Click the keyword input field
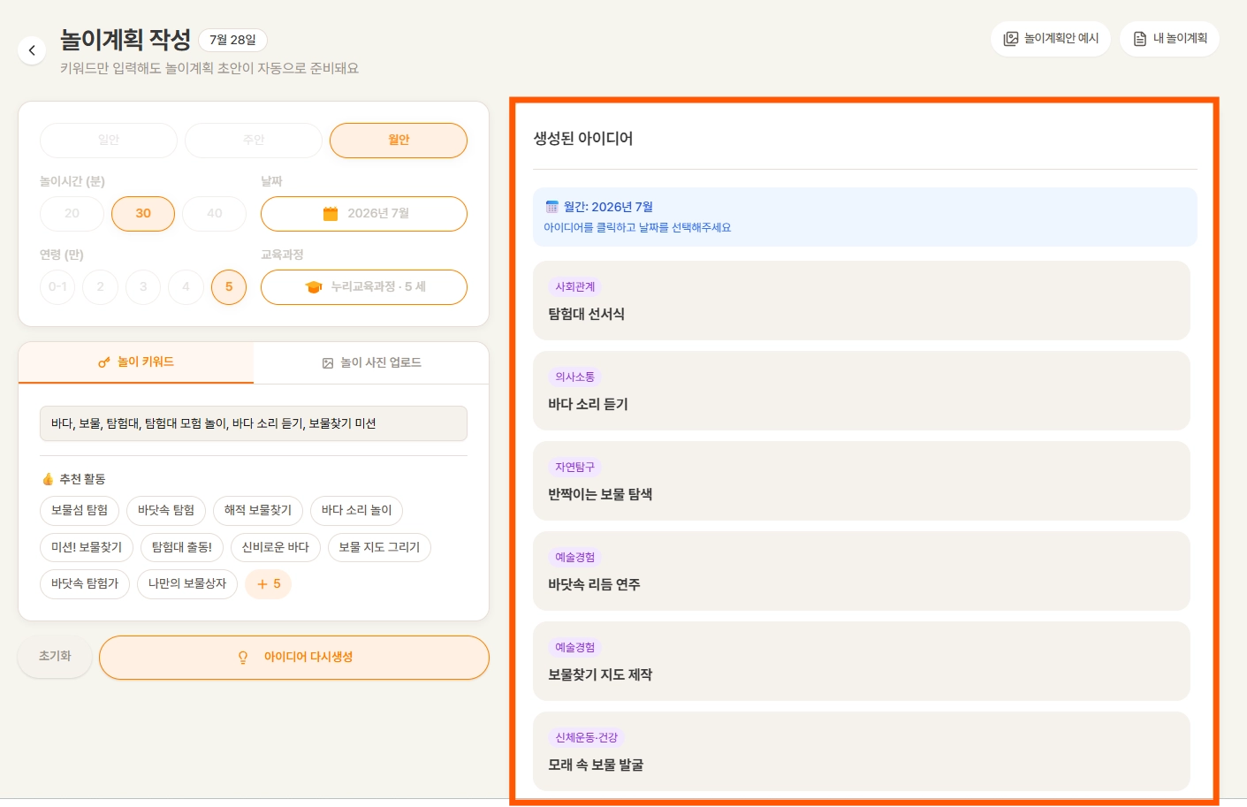The image size is (1247, 807). [254, 423]
